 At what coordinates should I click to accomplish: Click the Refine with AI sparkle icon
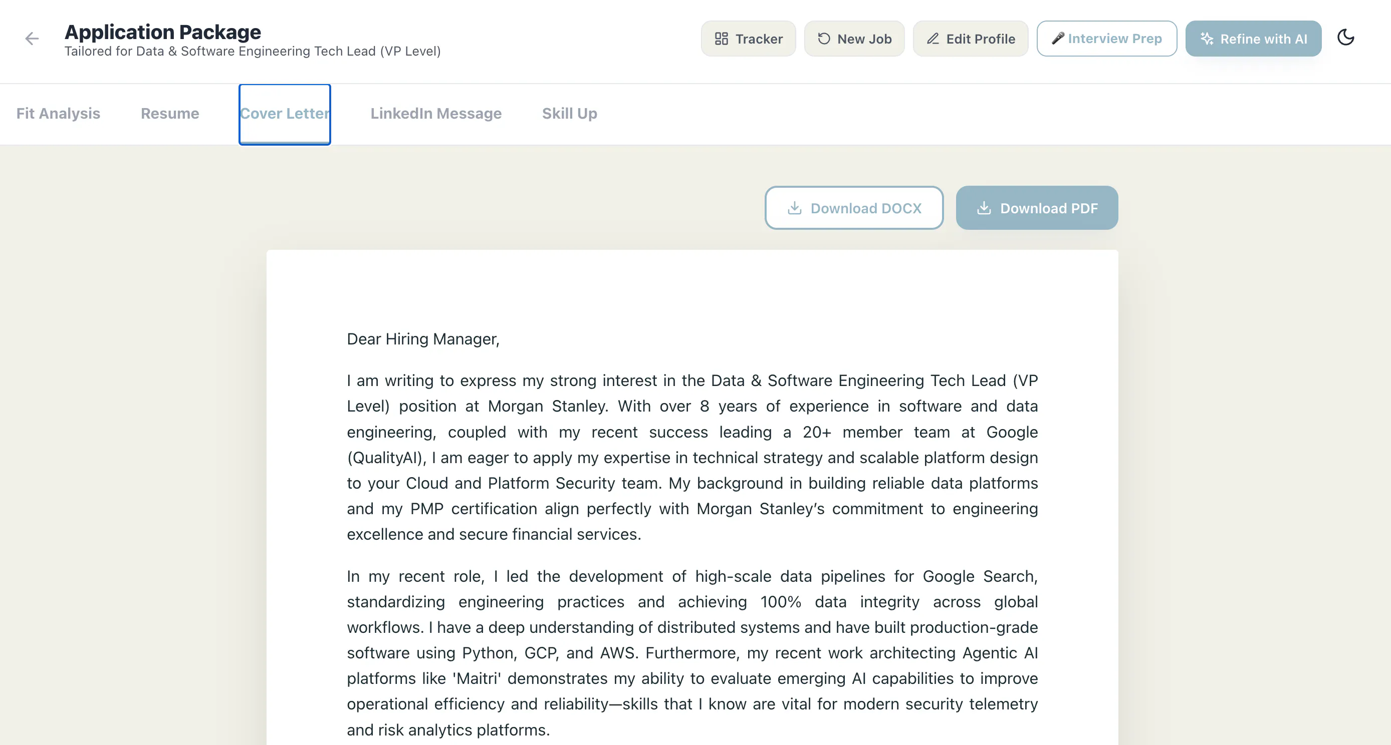pos(1206,39)
